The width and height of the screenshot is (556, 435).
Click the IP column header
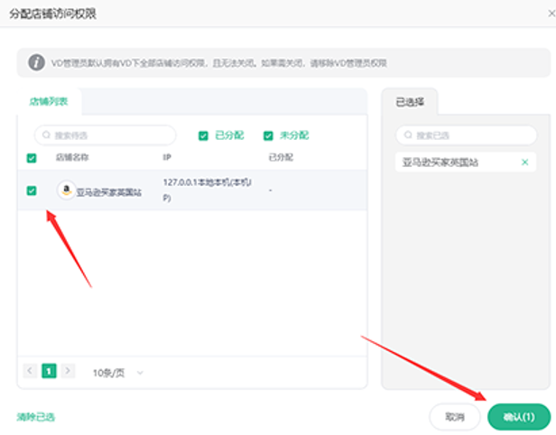[x=167, y=157]
